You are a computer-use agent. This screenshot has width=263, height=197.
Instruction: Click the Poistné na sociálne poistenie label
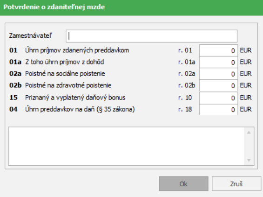coord(65,74)
